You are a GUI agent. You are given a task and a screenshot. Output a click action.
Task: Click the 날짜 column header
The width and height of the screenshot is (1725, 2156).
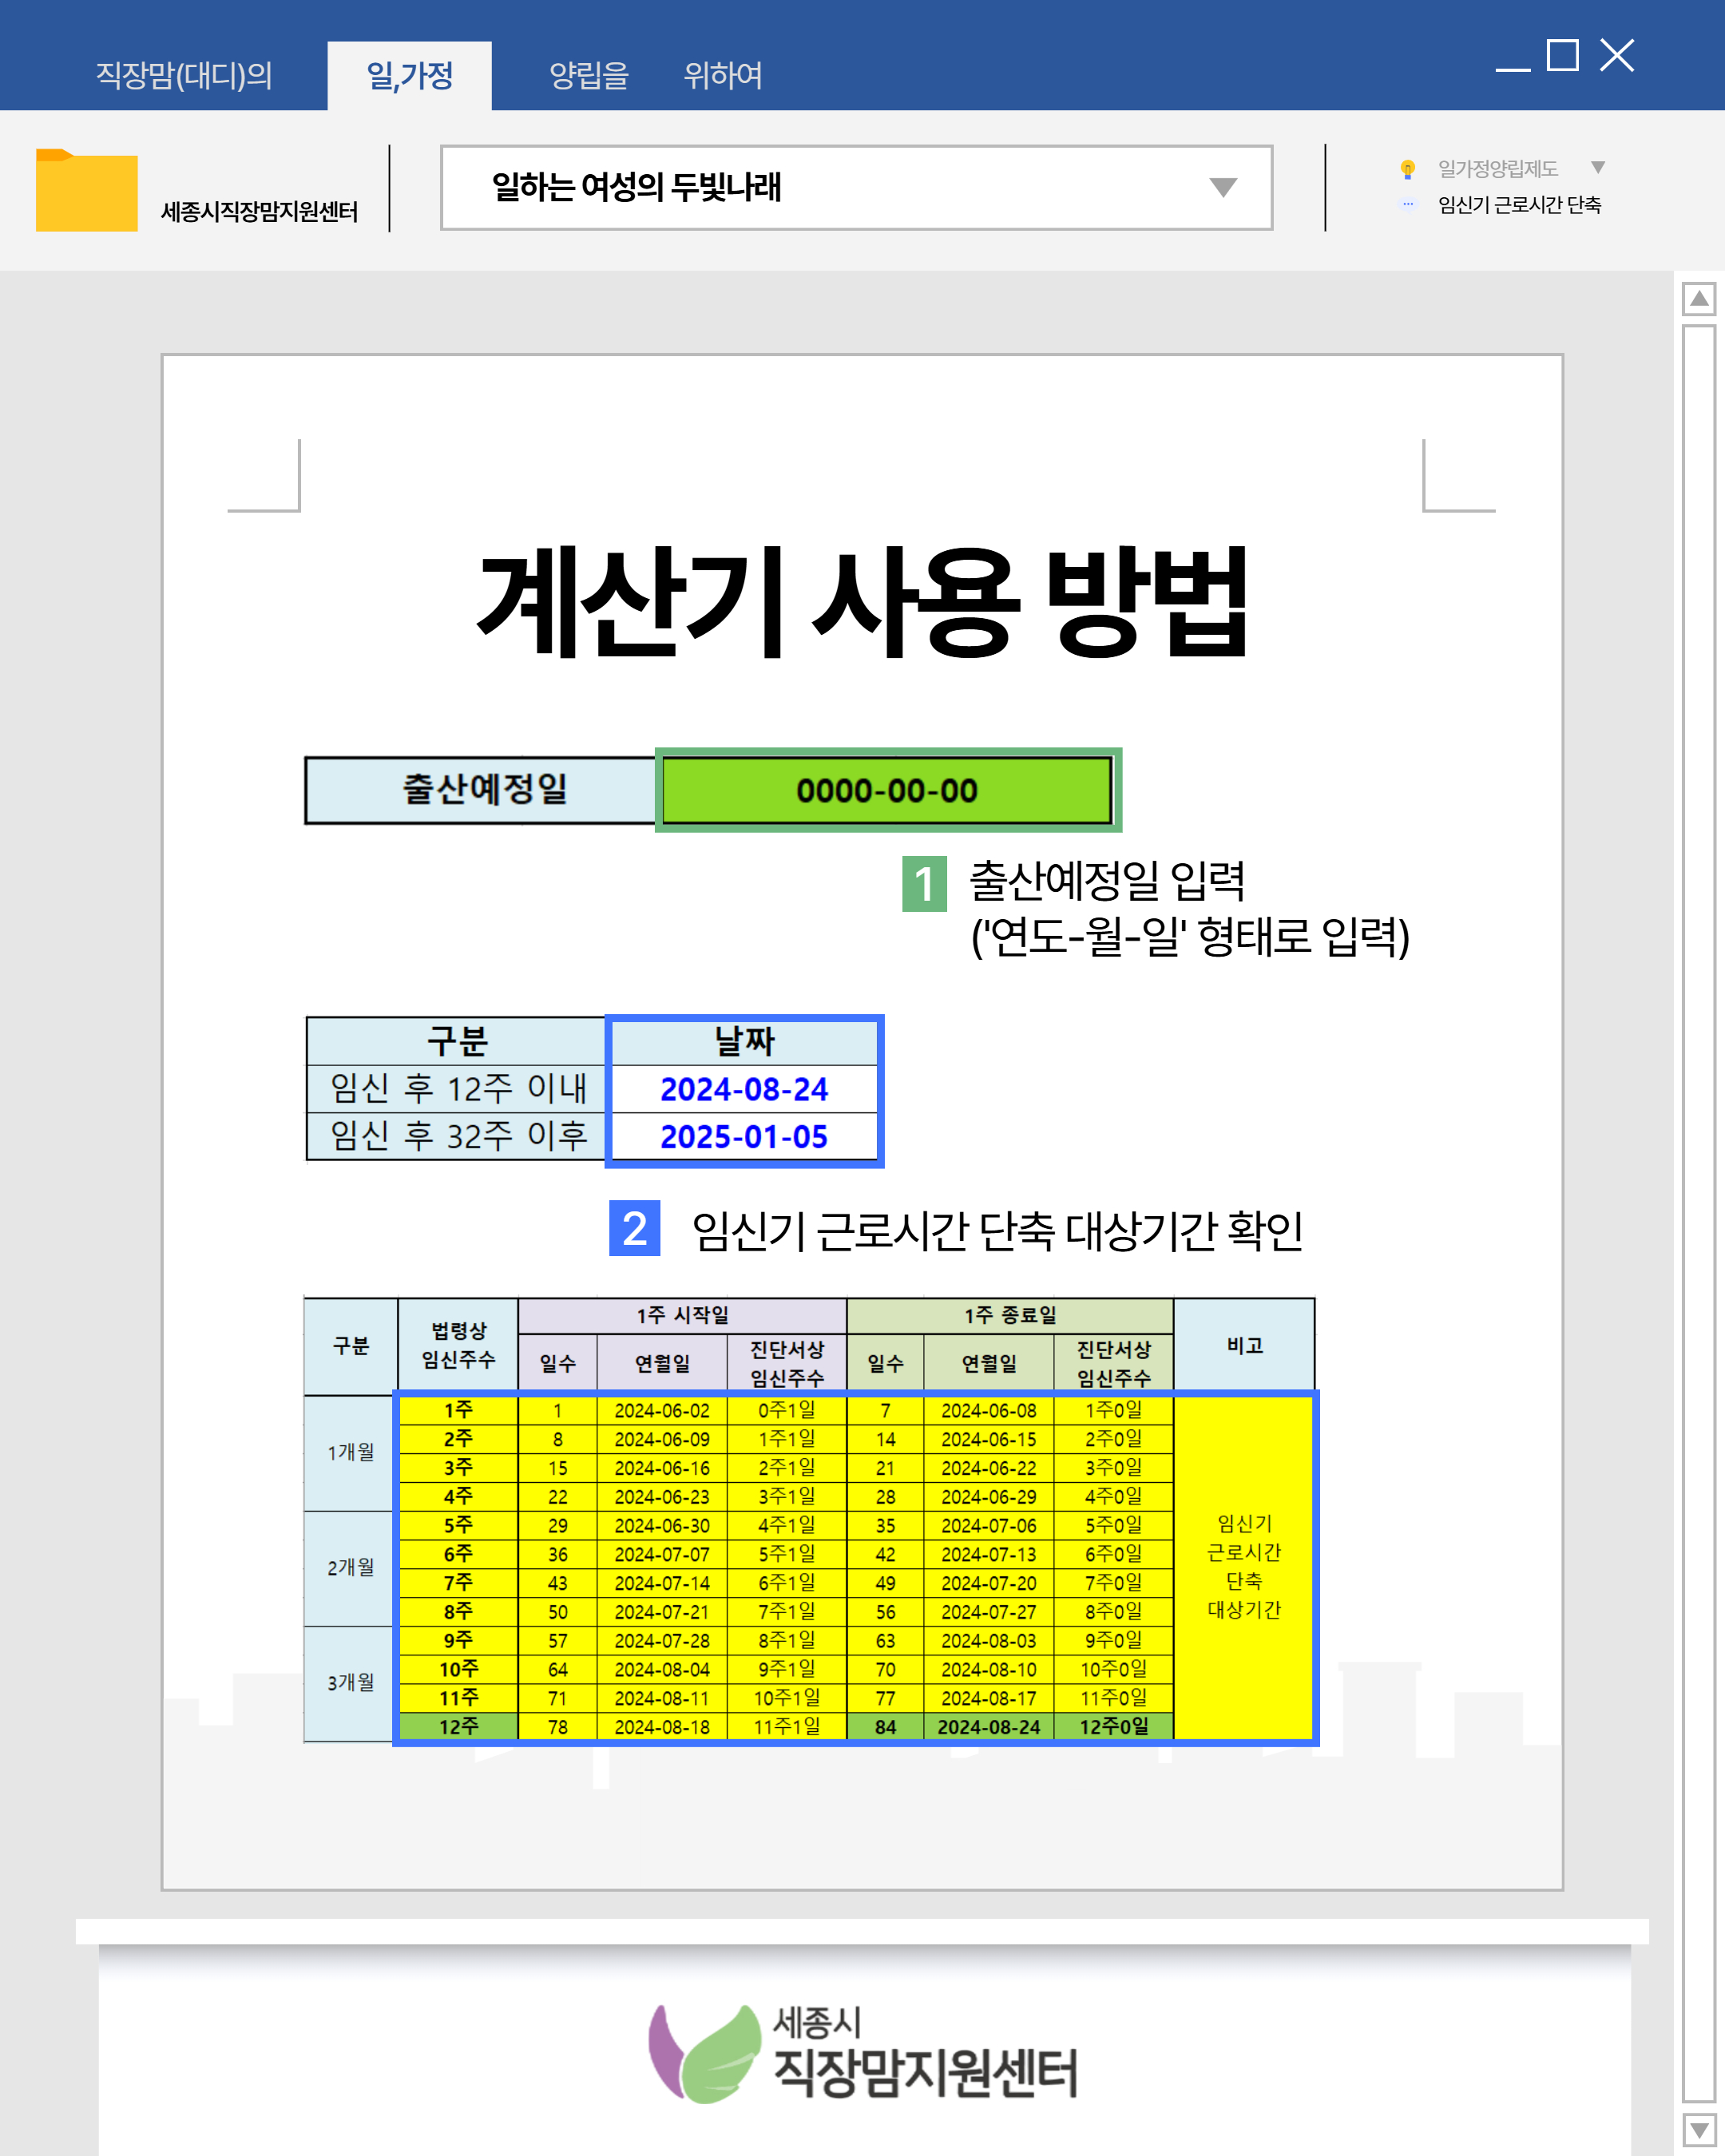744,1042
